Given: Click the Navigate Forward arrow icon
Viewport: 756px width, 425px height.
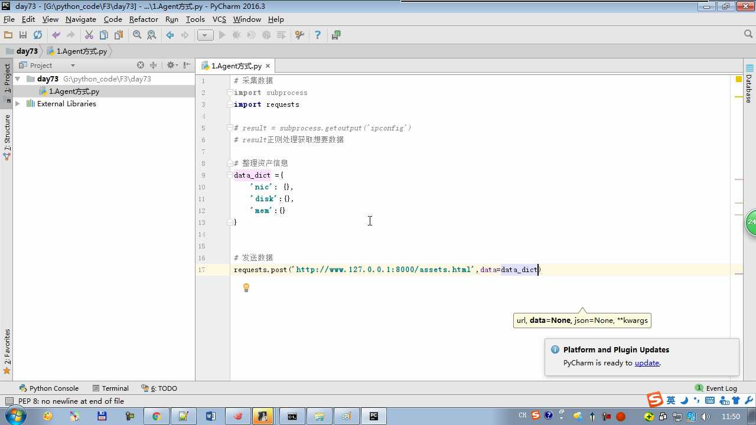Looking at the screenshot, I should pyautogui.click(x=185, y=35).
